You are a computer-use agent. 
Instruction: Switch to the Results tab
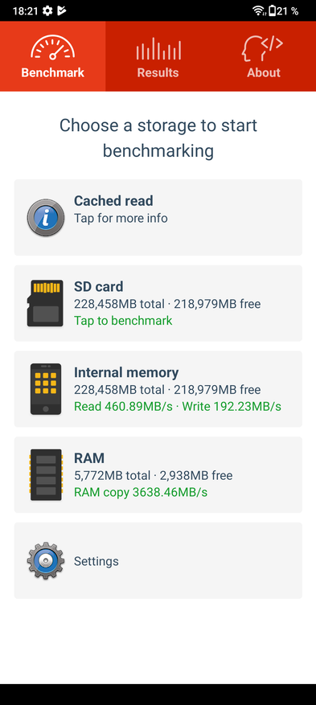(158, 56)
